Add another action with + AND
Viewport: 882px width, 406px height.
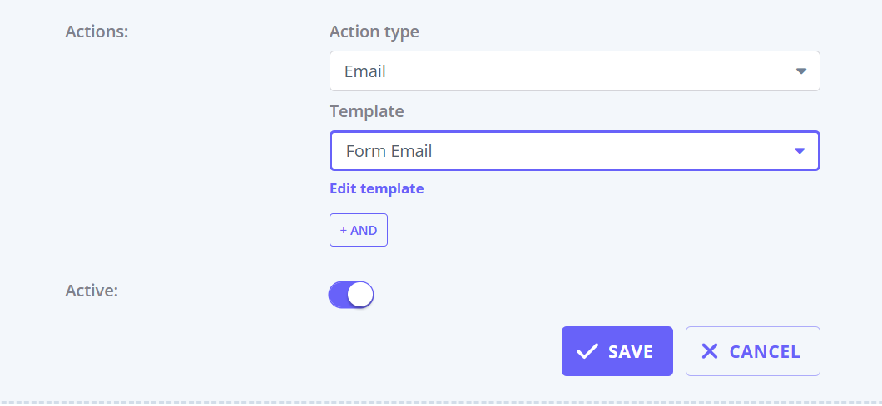[359, 230]
